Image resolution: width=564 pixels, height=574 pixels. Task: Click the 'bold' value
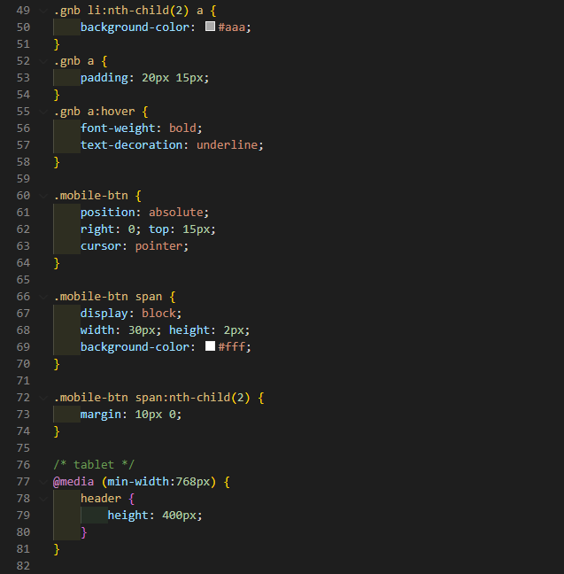point(182,128)
